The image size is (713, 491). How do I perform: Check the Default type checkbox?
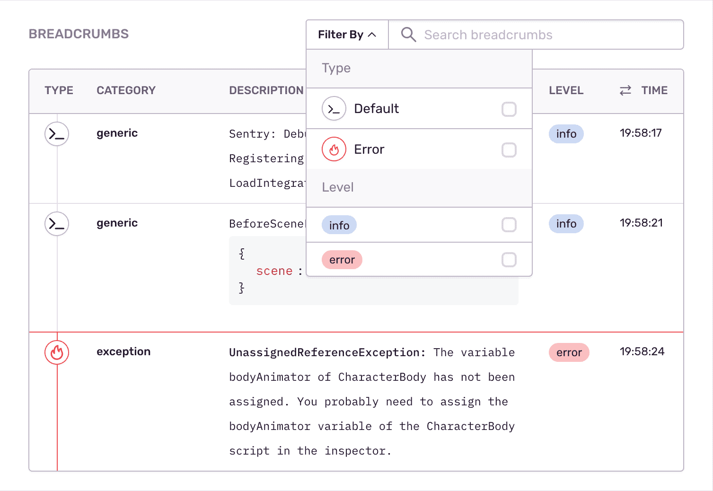(x=509, y=109)
